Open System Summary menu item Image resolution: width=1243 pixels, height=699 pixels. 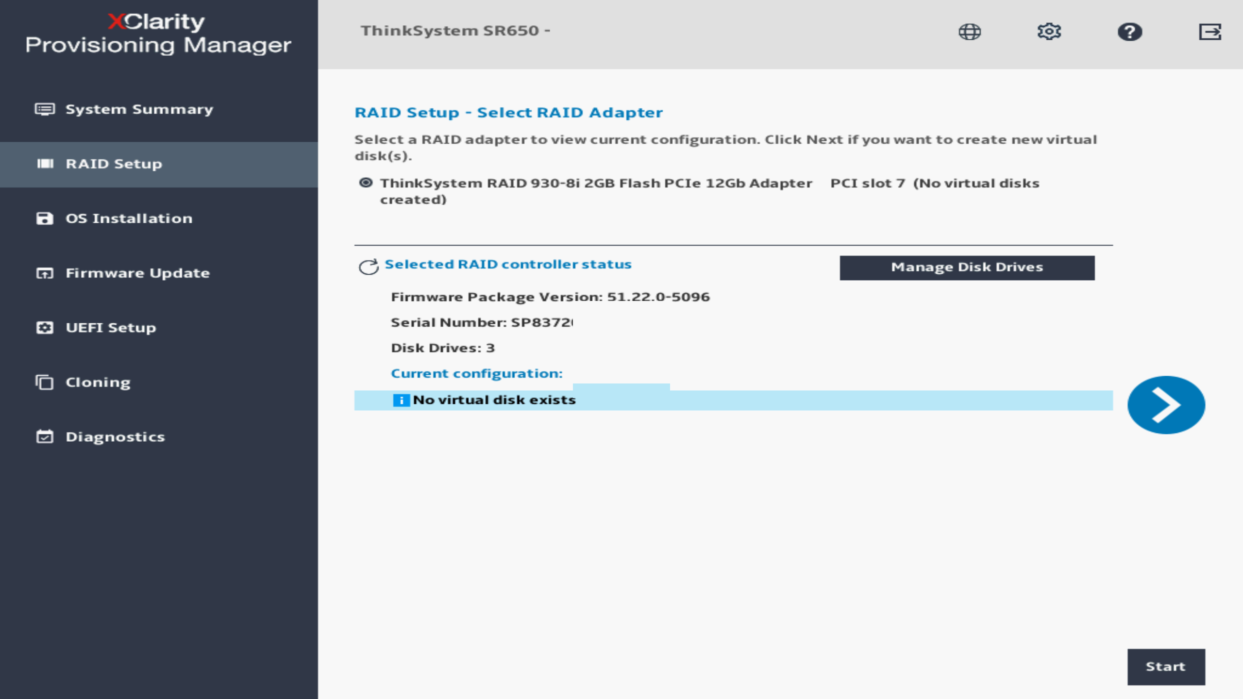click(x=159, y=109)
